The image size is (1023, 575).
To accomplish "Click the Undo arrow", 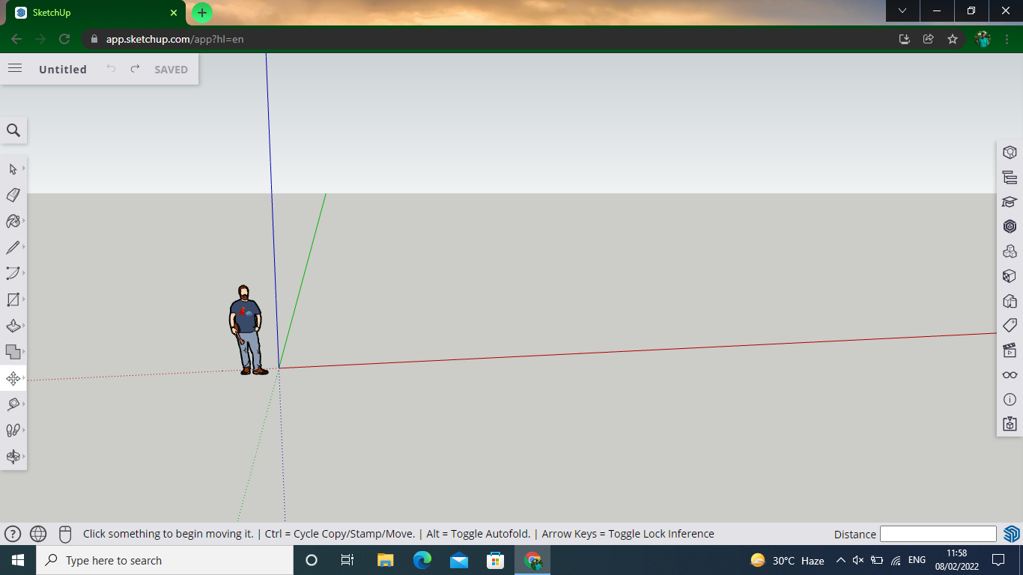I will tap(111, 69).
